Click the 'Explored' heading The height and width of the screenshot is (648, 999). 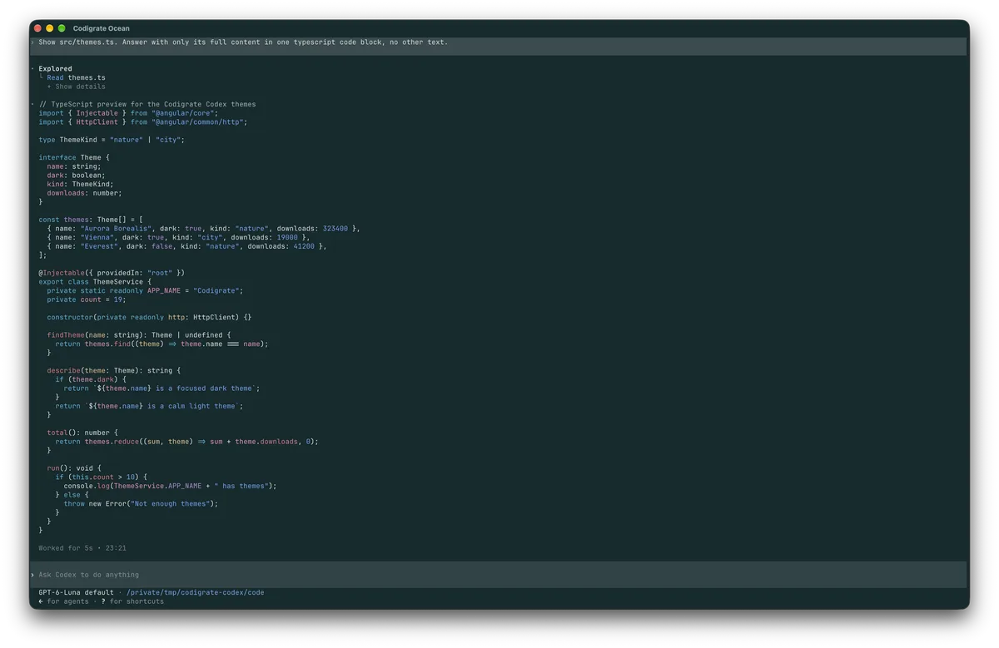pos(55,69)
